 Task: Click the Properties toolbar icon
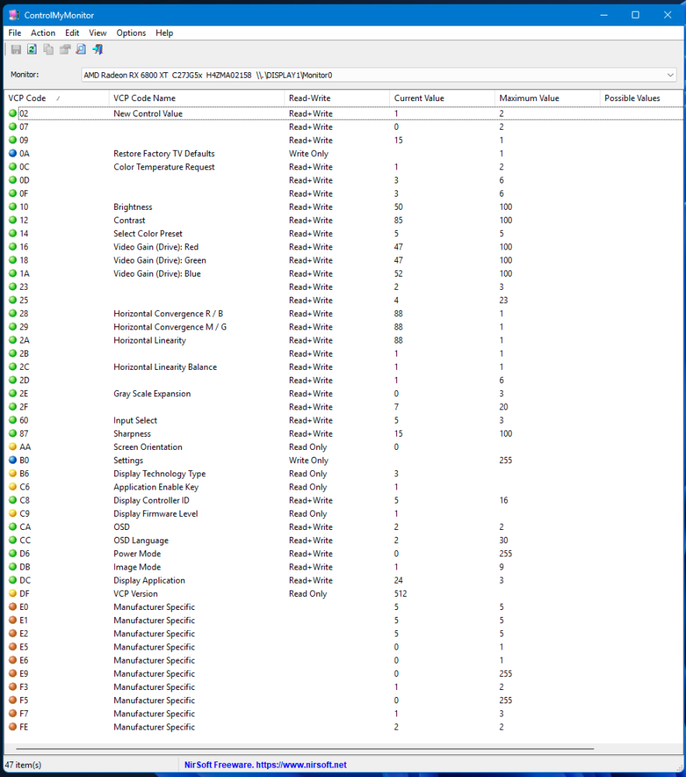click(x=64, y=50)
